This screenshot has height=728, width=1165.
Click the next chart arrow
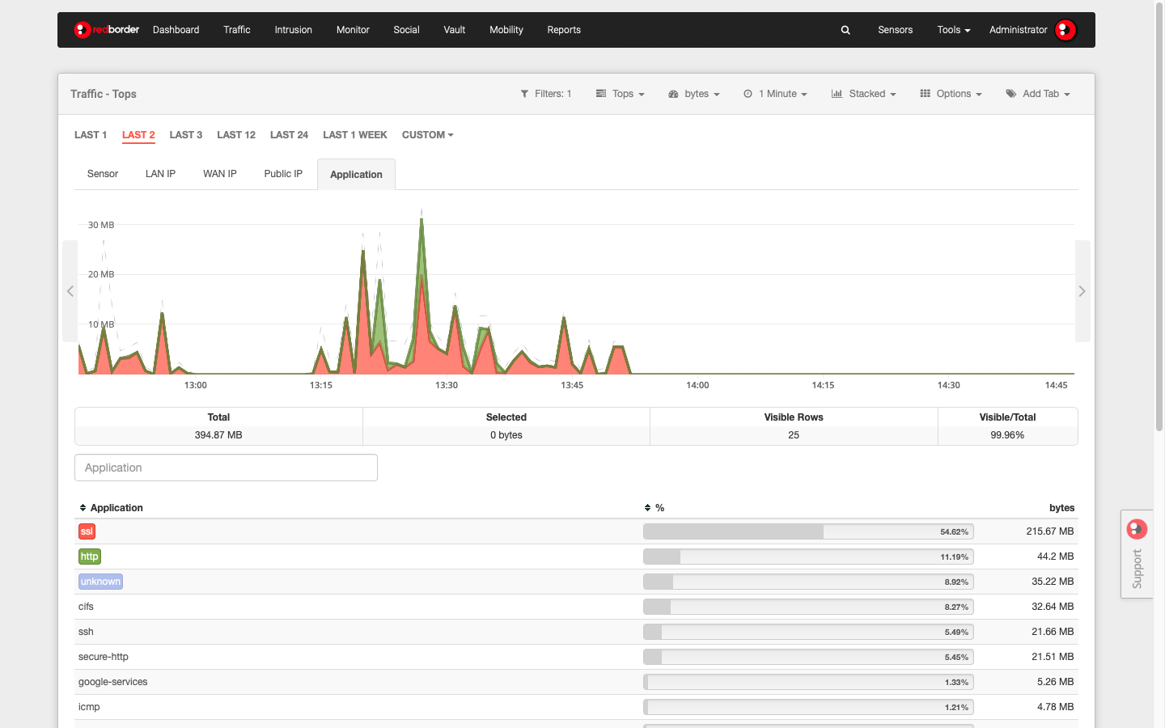click(1082, 291)
